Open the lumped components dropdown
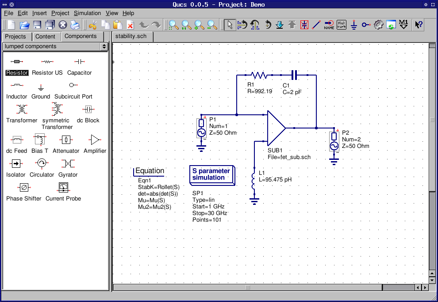 coord(55,46)
